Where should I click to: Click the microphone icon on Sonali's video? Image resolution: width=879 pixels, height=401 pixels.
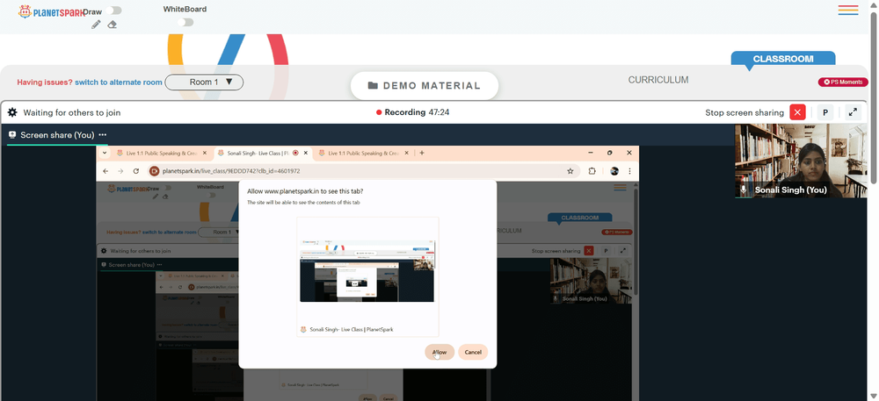(x=744, y=190)
